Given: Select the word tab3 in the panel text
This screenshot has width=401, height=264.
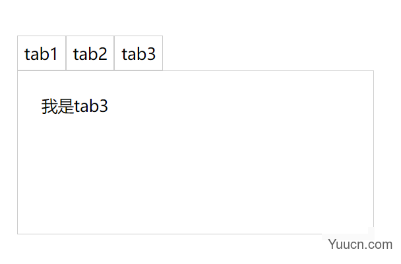Looking at the screenshot, I should (91, 106).
